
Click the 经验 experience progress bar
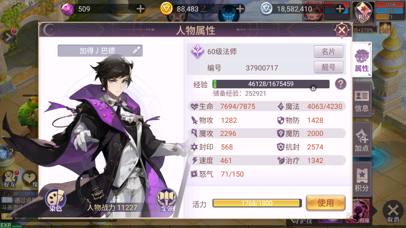click(271, 84)
